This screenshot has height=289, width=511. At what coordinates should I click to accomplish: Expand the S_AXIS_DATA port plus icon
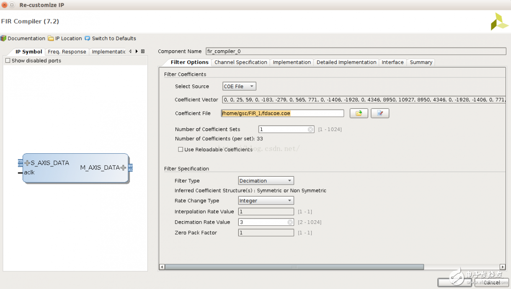tap(27, 163)
